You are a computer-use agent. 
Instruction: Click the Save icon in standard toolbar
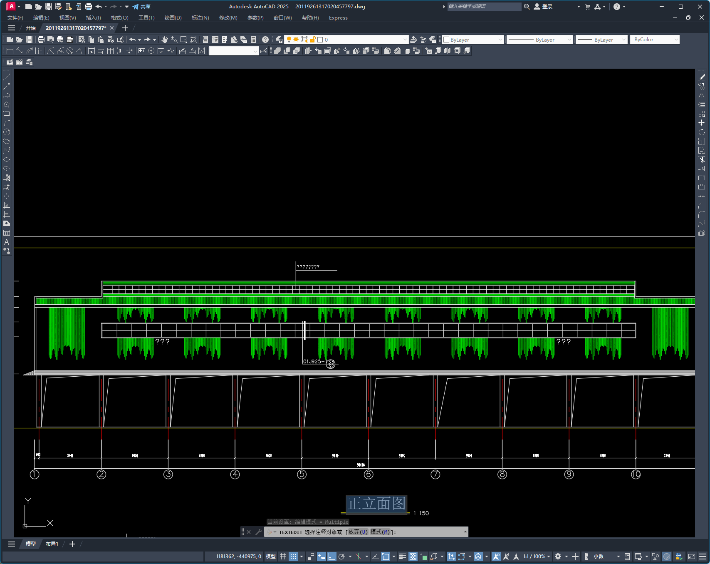coord(29,40)
